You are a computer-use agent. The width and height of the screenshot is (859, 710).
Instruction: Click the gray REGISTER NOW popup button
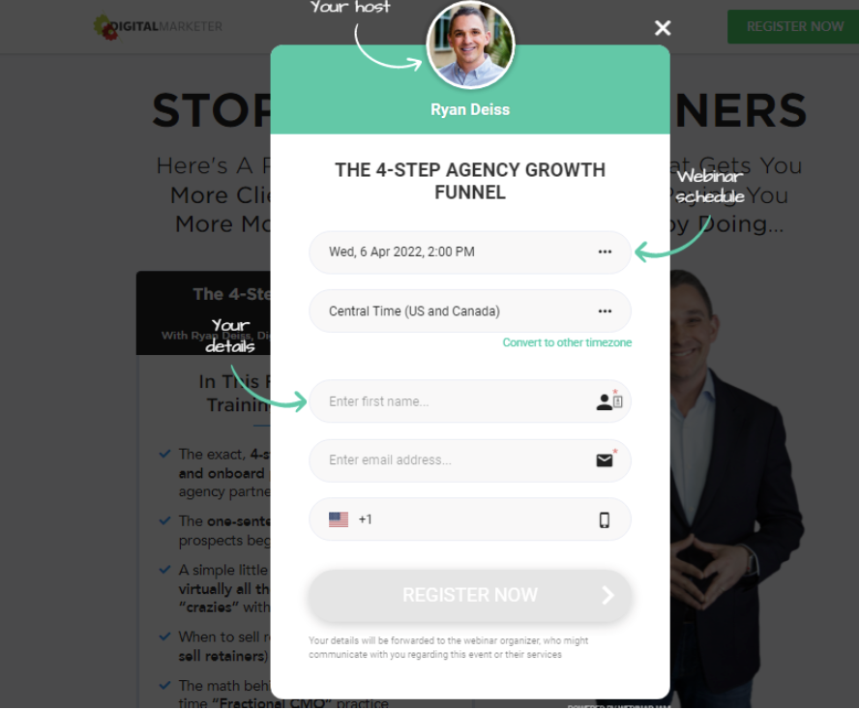pos(470,595)
